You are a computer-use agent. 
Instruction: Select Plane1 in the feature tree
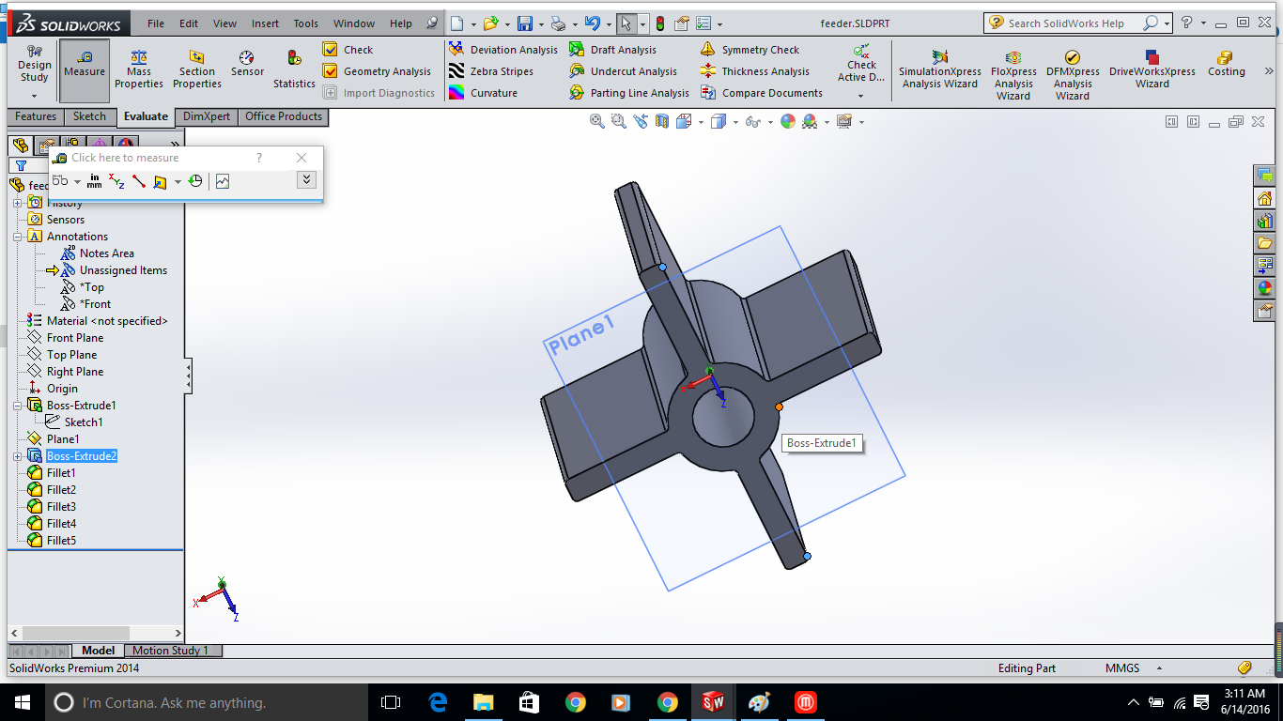(x=63, y=439)
